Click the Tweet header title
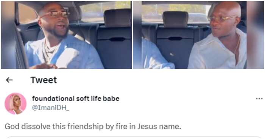 click(44, 80)
